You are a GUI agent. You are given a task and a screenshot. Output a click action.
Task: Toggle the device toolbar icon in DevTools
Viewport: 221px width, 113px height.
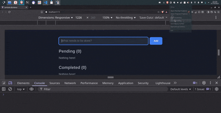pos(10,83)
